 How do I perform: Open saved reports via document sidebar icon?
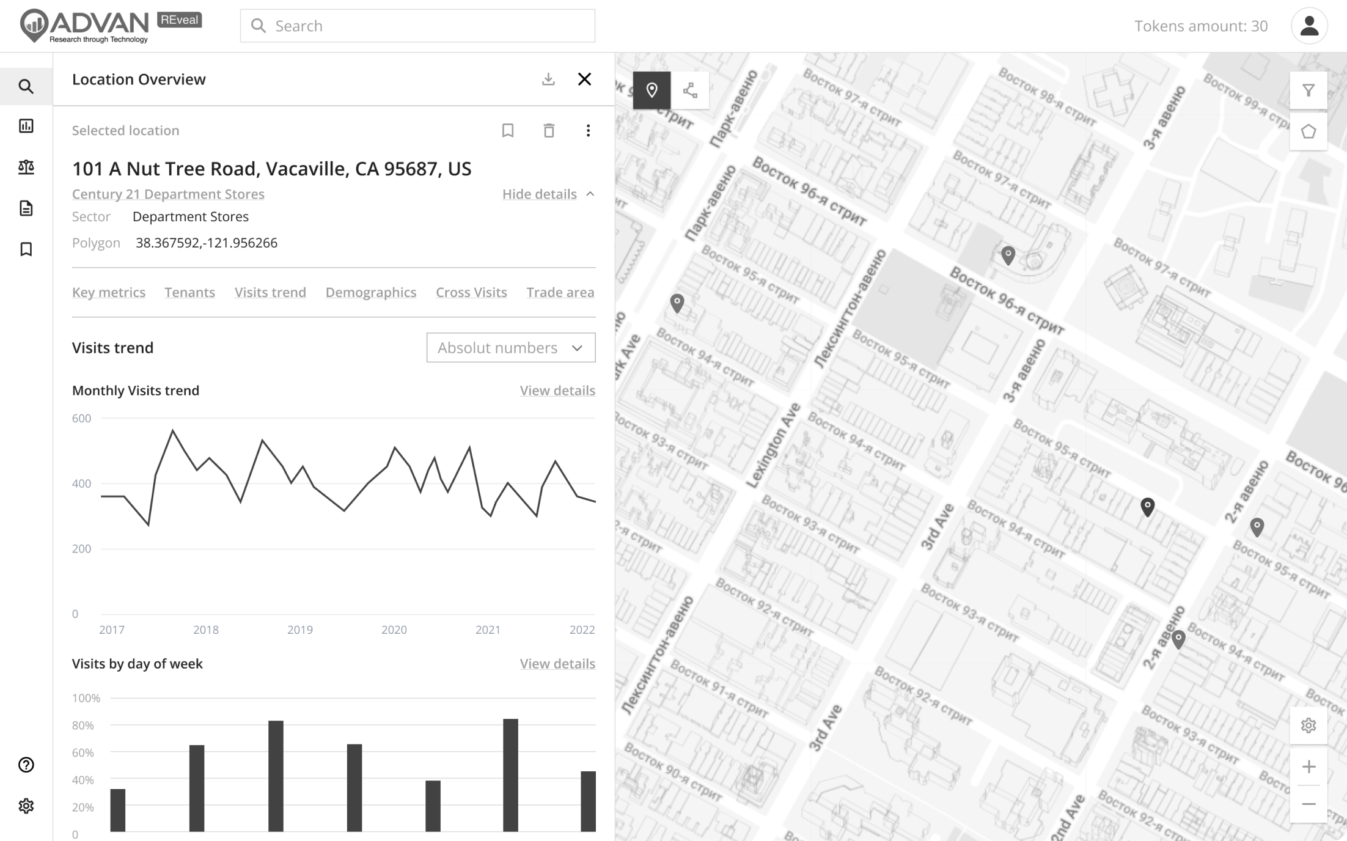pos(26,208)
